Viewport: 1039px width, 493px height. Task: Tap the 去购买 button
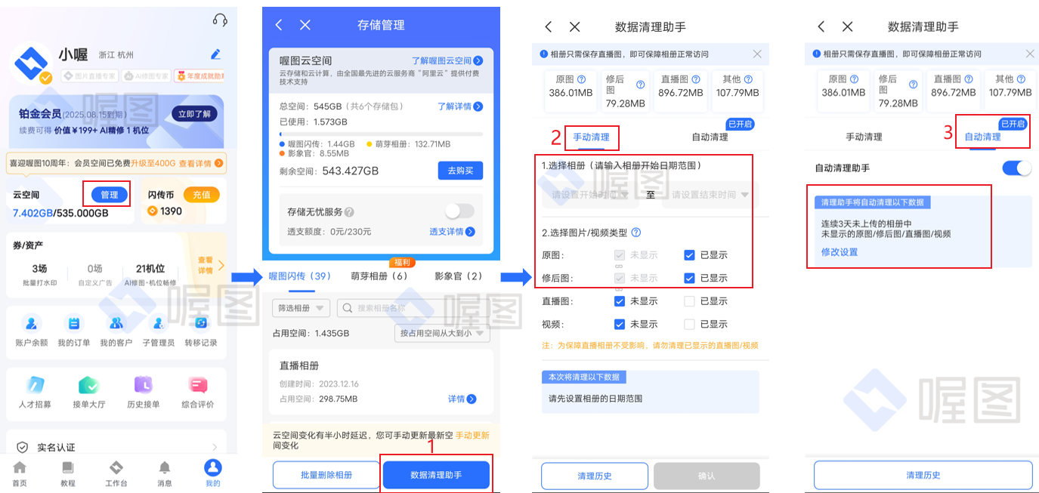tap(460, 171)
